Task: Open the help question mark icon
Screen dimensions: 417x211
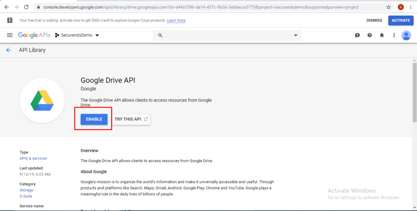Action: point(369,35)
